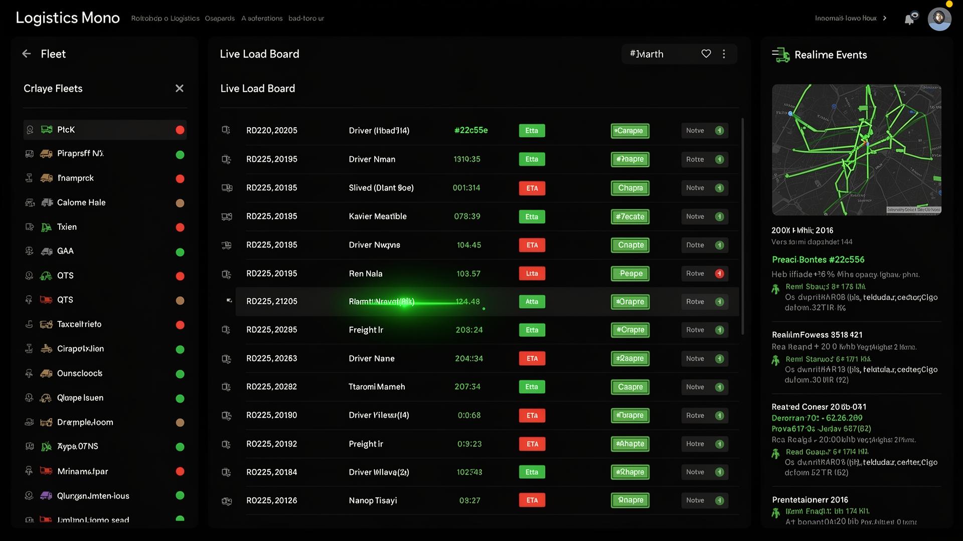Click the truck icon beside RD220,20205
The height and width of the screenshot is (541, 963).
(226, 130)
